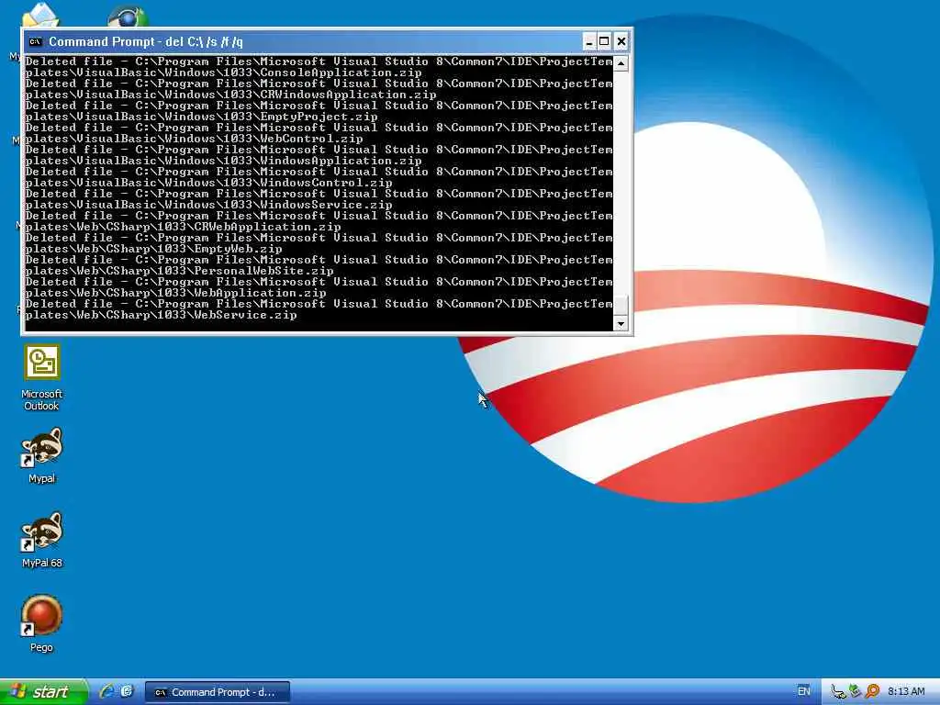Open the EN language bar indicator
Screen dimensions: 940x705
pos(803,691)
